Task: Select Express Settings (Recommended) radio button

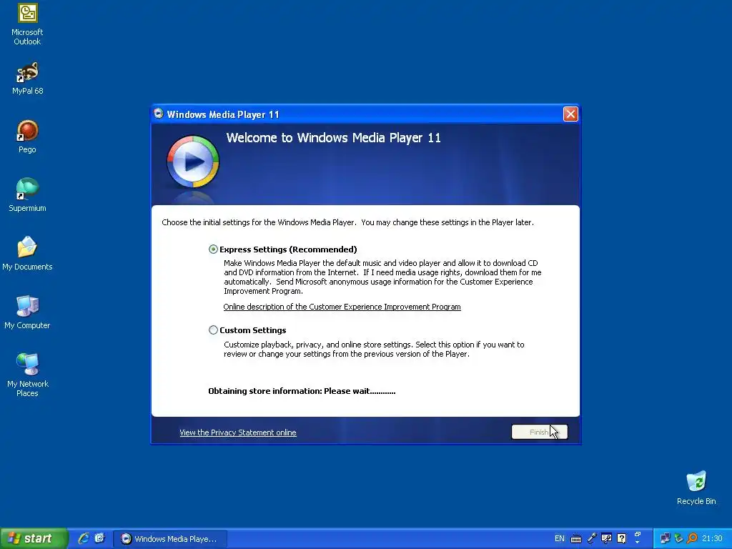Action: [x=213, y=249]
